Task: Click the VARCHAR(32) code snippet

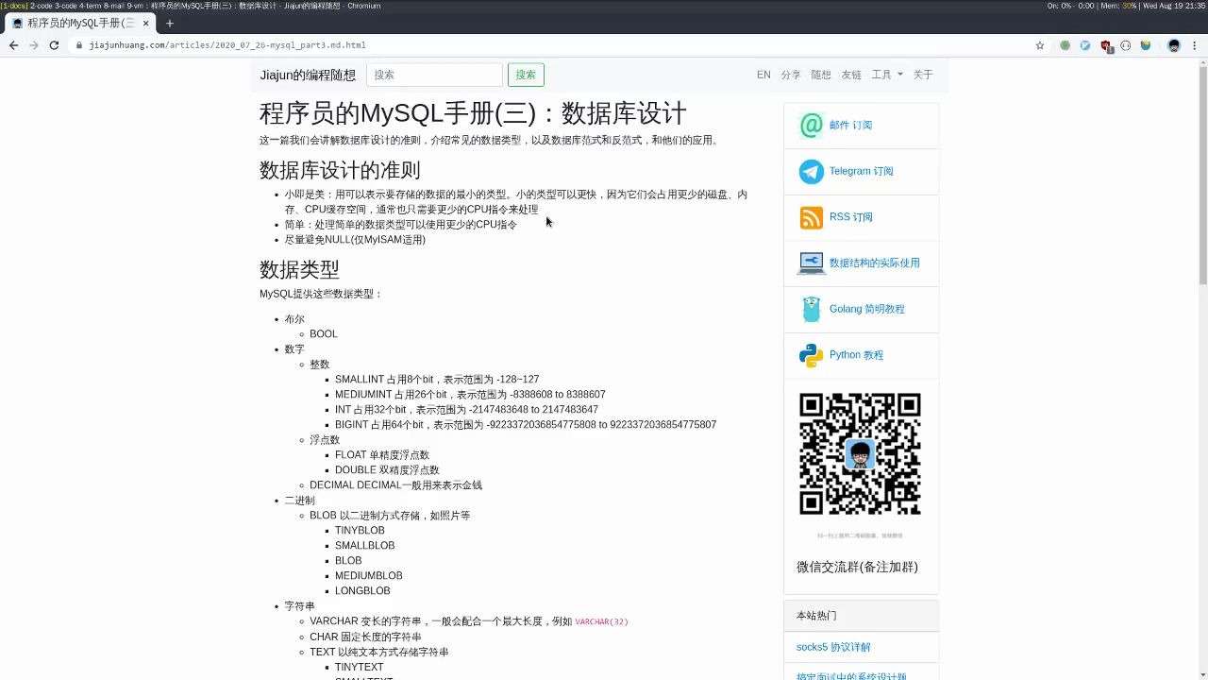Action: 601,621
